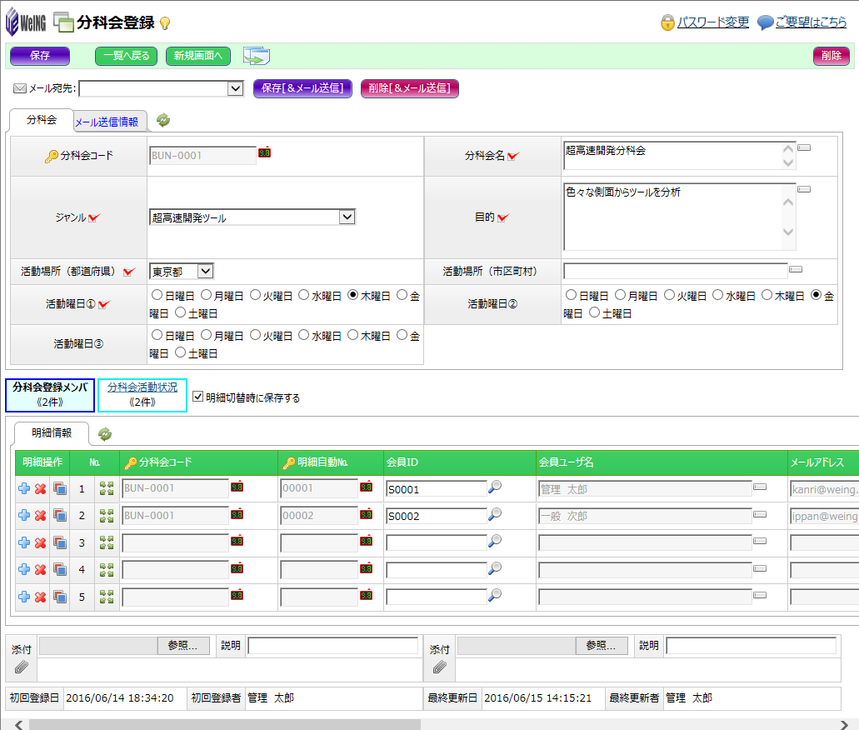
Task: Click the purple 保存 button
Action: 39,56
